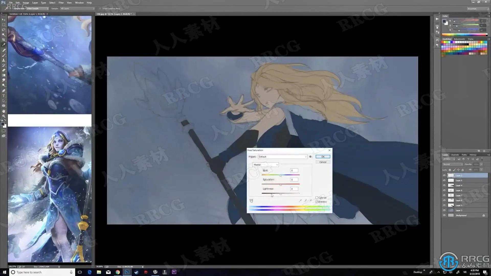Select the Lasso tool
Screen dimensions: 491x276
(x=4, y=30)
